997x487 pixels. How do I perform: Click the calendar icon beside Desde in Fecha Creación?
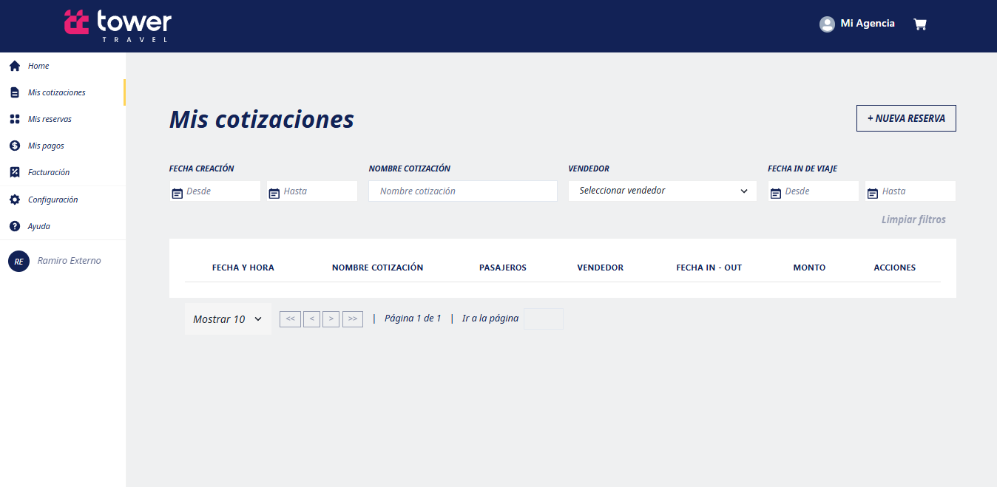(177, 191)
